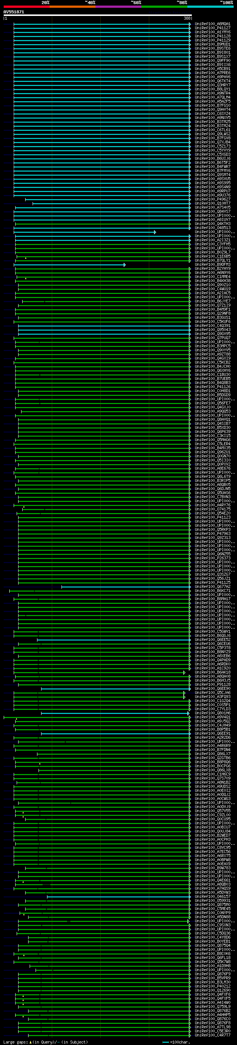Select hit label UniRef100_Q875M0
This screenshot has width=237, height=1045.
pos(213,904)
